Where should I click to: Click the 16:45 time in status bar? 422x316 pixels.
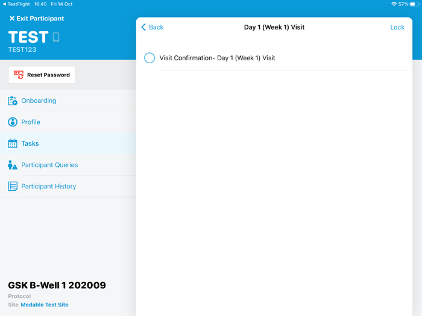tap(40, 4)
